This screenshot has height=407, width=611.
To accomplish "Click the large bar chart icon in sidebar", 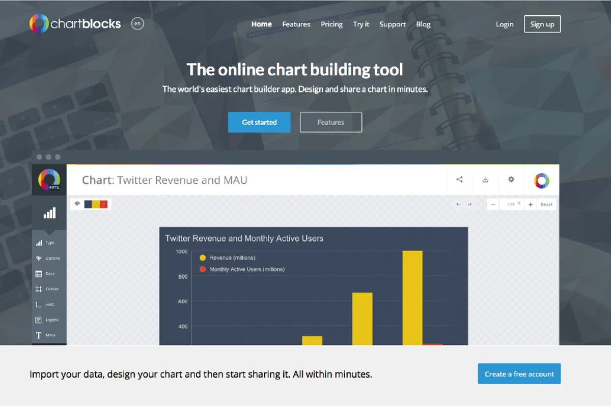I will click(49, 213).
